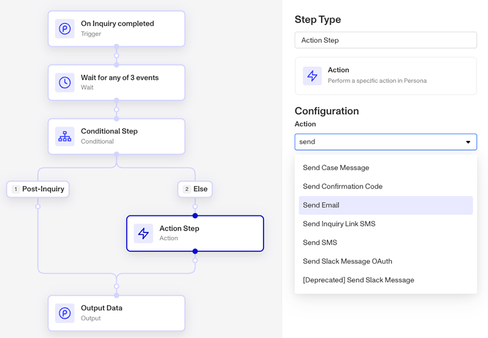The height and width of the screenshot is (338, 488).
Task: Click the add-step connector below the Wait node
Action: point(117,110)
